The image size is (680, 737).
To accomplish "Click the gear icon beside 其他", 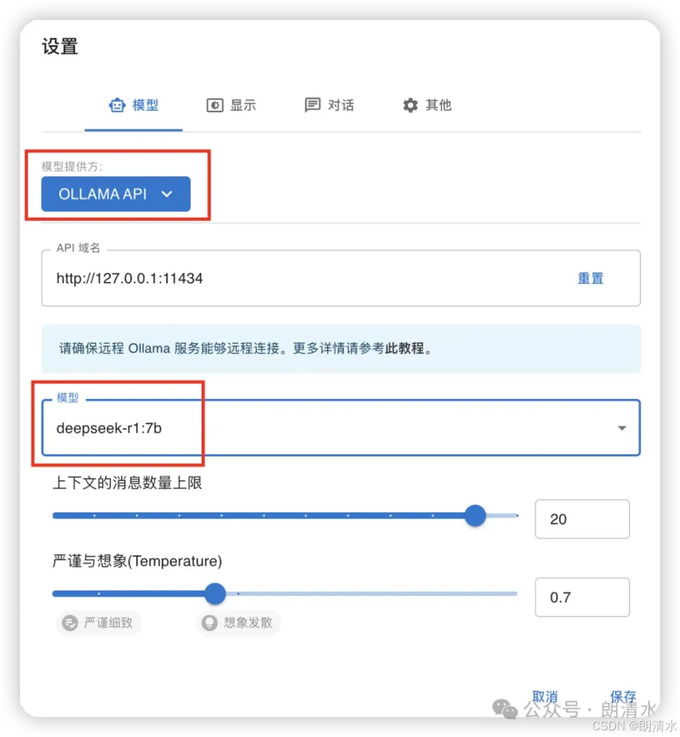I will (411, 105).
